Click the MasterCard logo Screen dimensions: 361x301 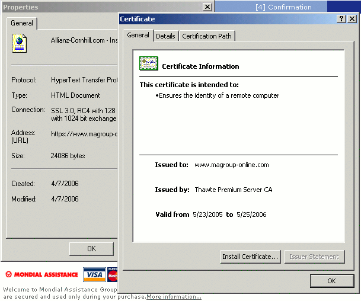(x=113, y=274)
